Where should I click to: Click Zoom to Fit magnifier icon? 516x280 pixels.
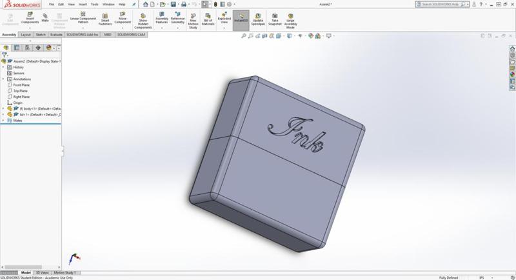coord(244,36)
